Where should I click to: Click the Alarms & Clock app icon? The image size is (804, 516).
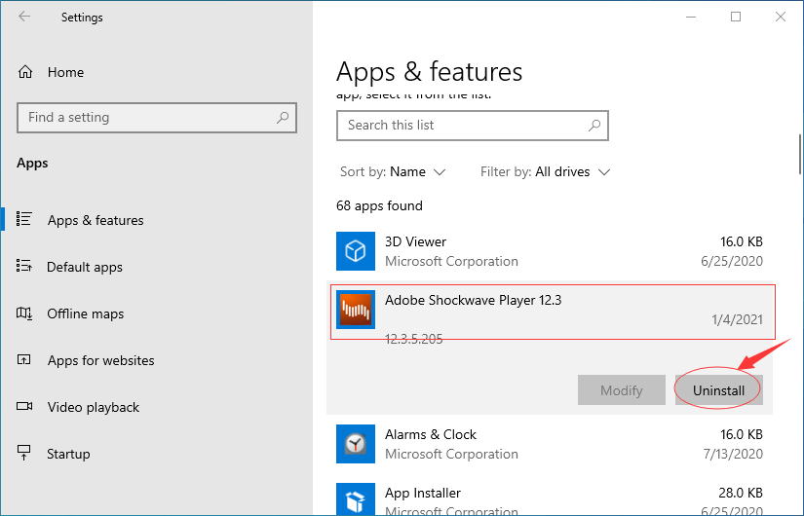tap(356, 444)
